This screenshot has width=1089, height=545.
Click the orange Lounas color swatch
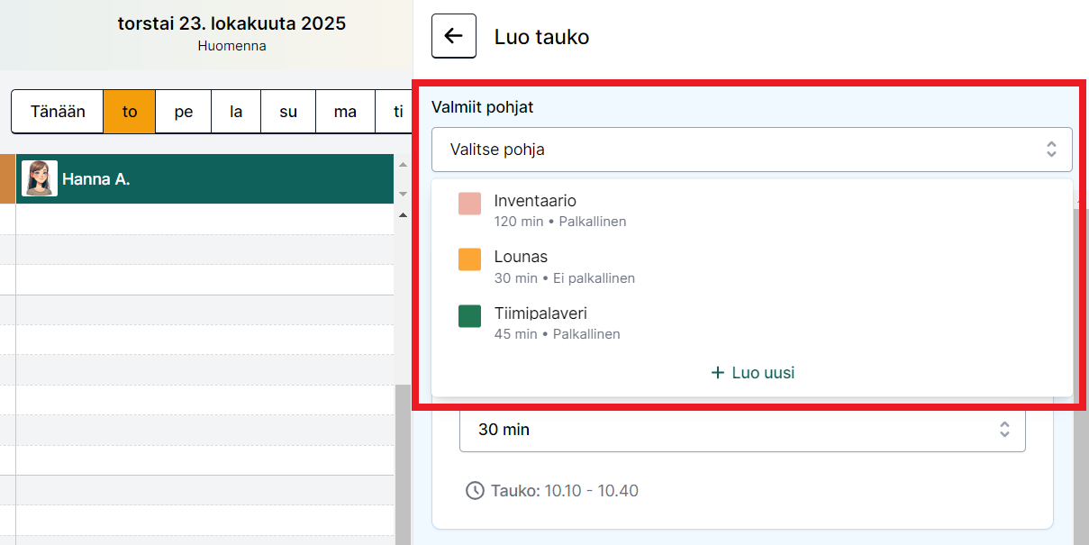pos(469,259)
